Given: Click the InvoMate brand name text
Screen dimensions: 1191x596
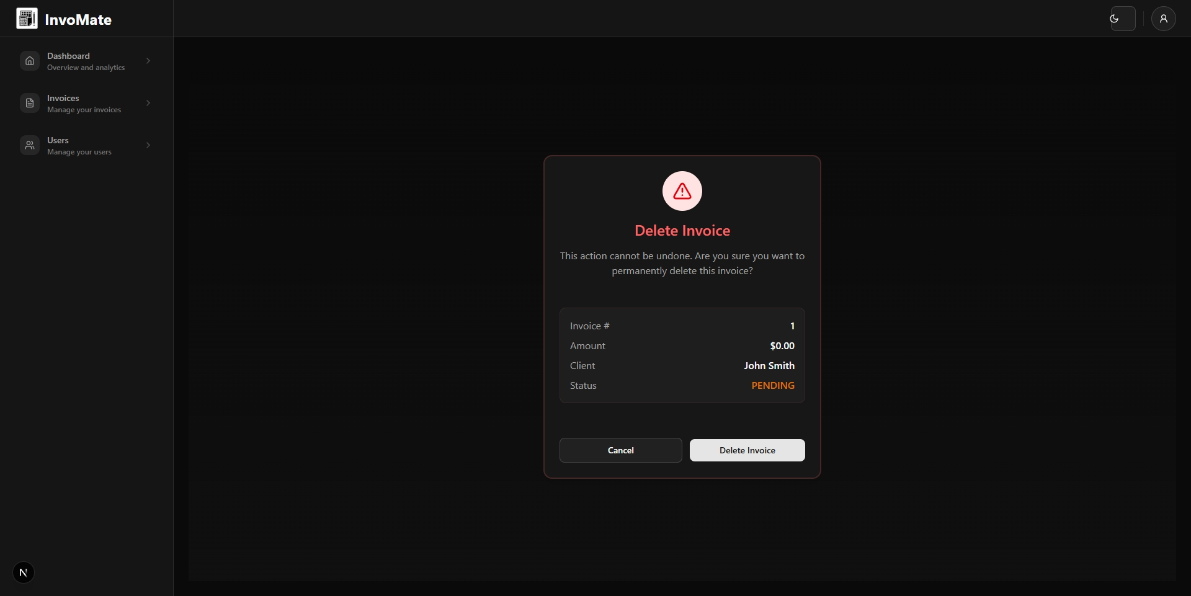Looking at the screenshot, I should [x=78, y=20].
